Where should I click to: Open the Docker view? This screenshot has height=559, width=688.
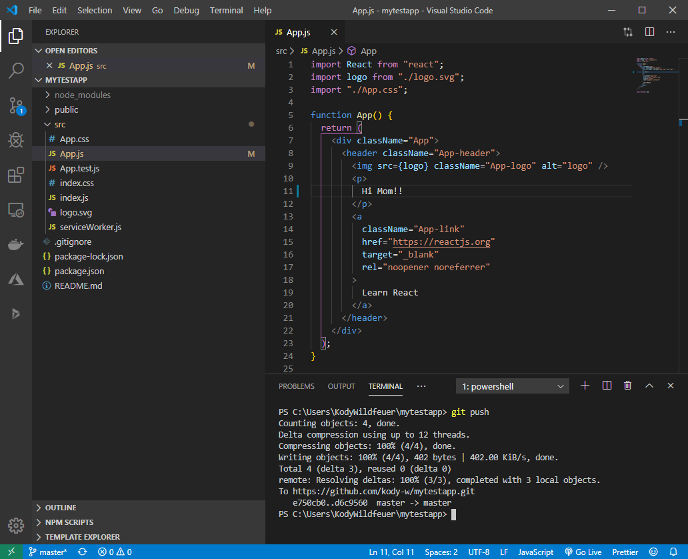point(16,245)
